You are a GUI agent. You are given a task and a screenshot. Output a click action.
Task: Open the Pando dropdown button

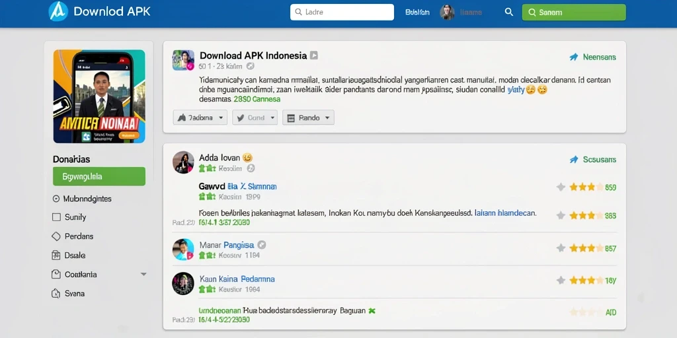308,118
